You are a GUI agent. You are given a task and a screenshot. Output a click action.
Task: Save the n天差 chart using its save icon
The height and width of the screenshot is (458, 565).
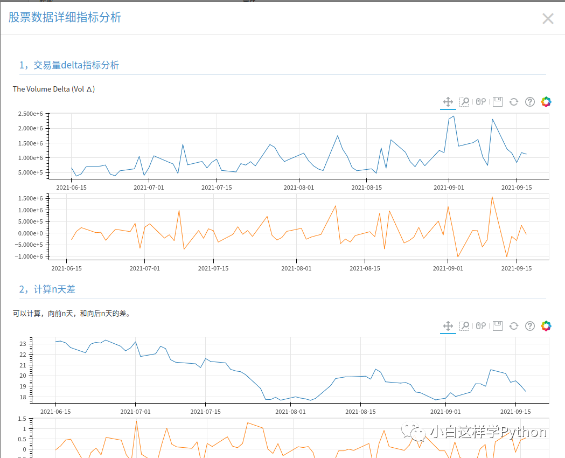point(497,325)
